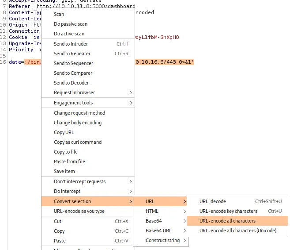
Task: Select Copy to file
Action: tap(88, 152)
